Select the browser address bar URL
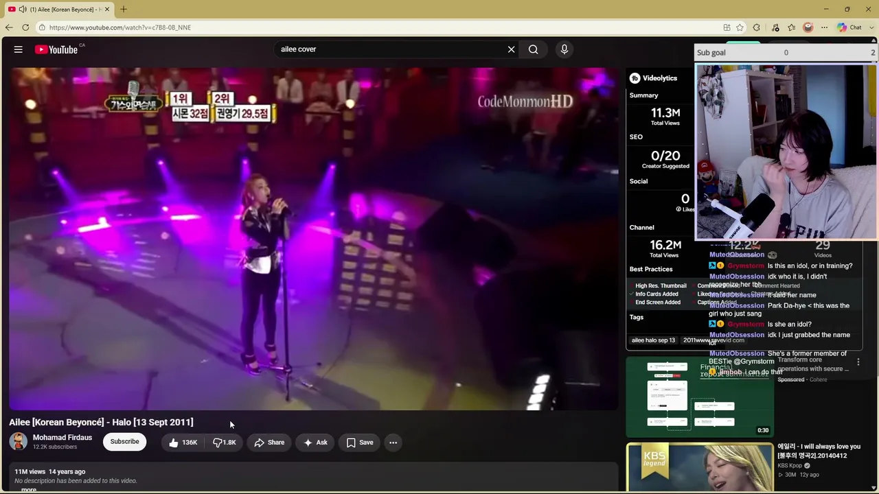 (x=120, y=27)
